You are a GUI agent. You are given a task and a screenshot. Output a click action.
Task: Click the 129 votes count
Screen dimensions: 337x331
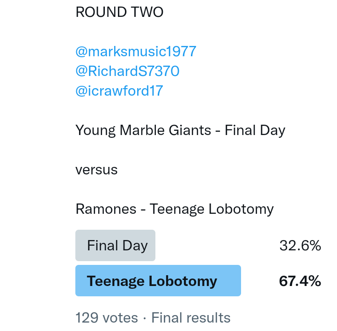click(107, 318)
